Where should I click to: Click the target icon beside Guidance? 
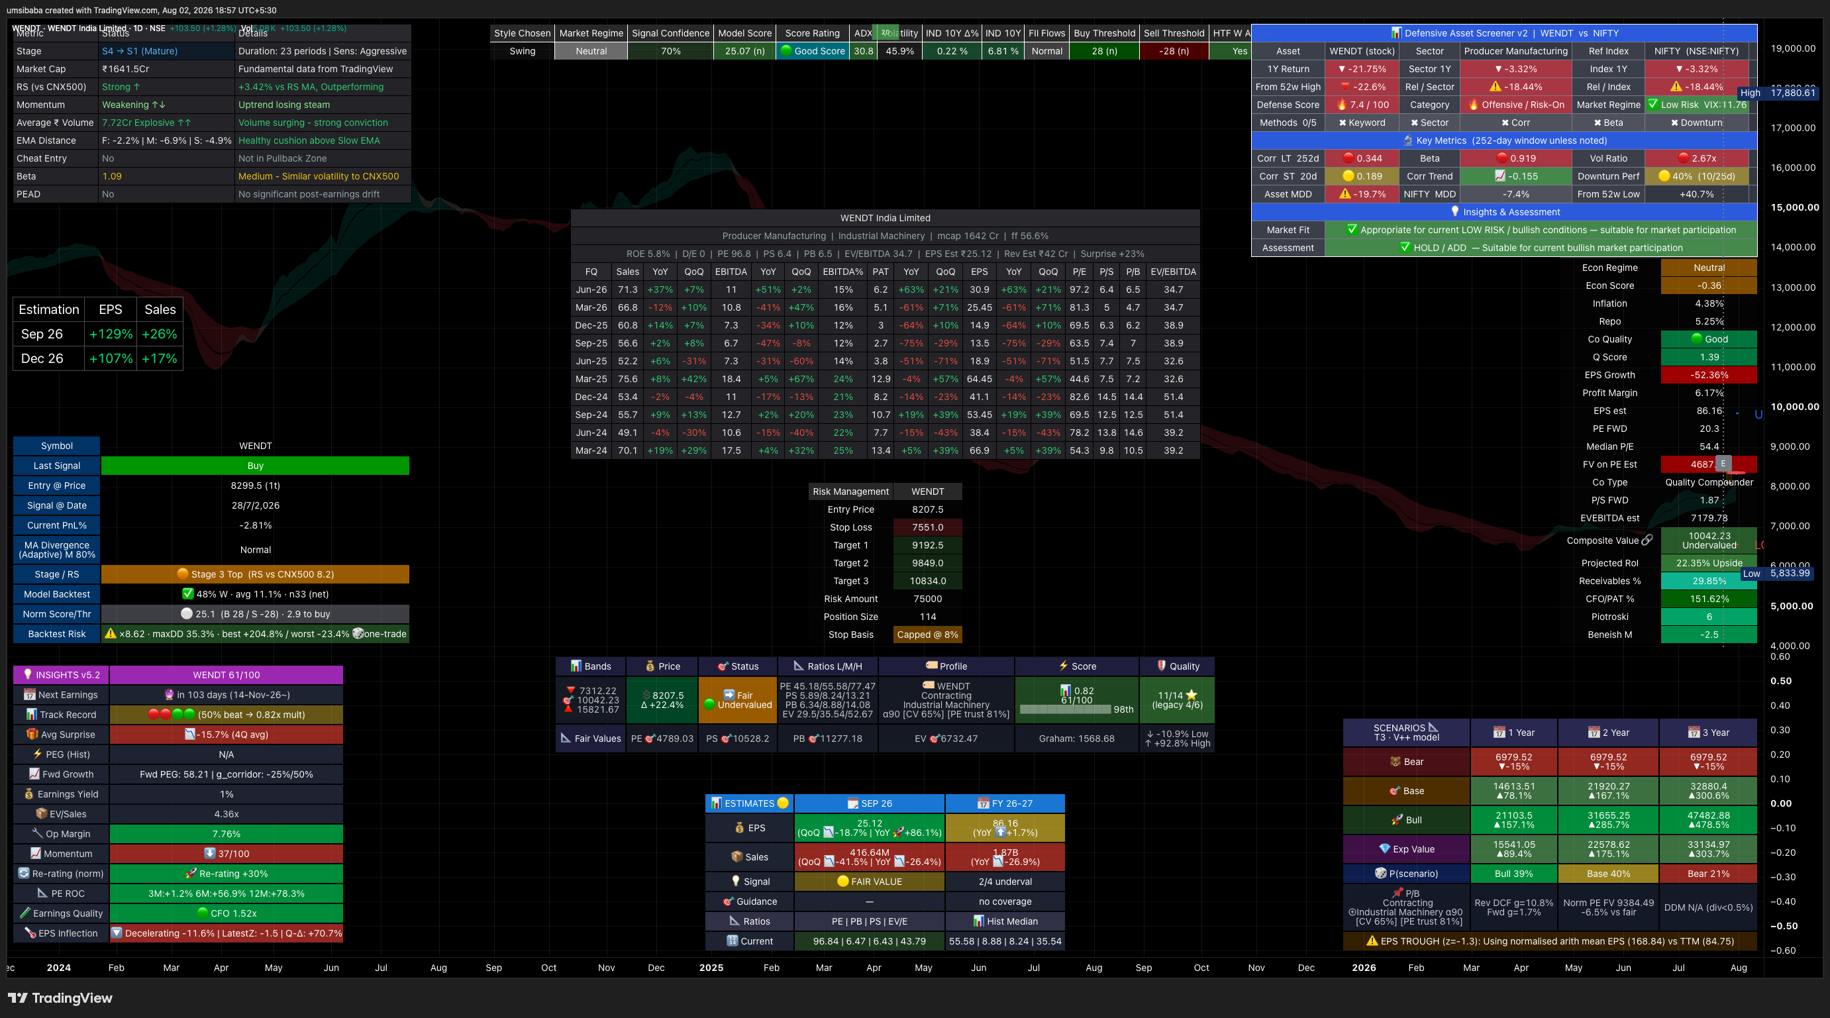point(728,901)
